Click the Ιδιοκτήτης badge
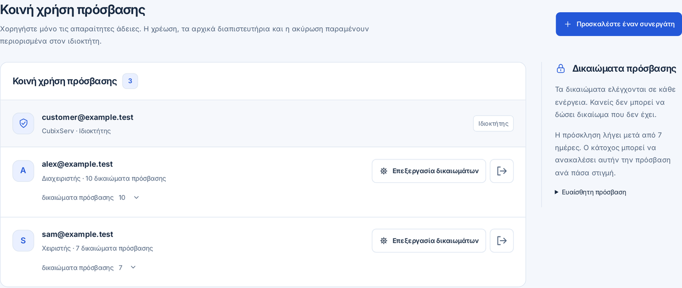The height and width of the screenshot is (288, 682). (x=493, y=123)
